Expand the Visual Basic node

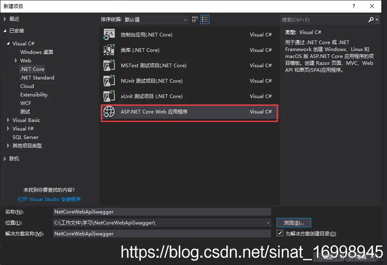[x=8, y=120]
